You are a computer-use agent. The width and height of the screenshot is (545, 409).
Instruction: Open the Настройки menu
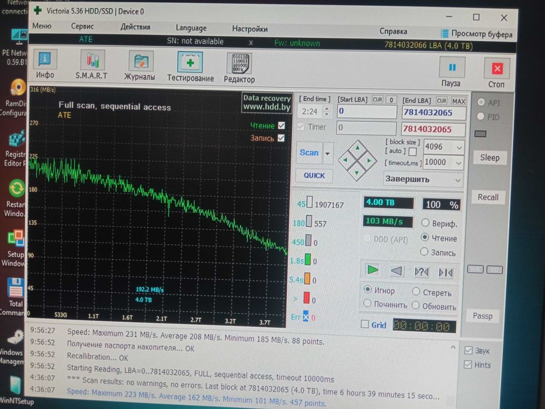[250, 29]
